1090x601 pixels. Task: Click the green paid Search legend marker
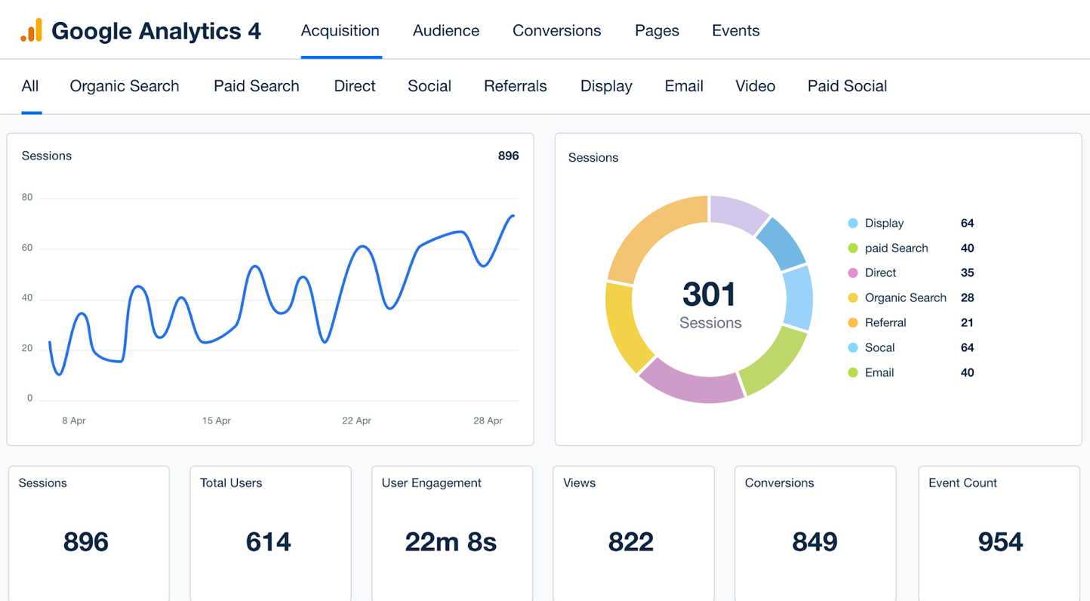point(851,248)
